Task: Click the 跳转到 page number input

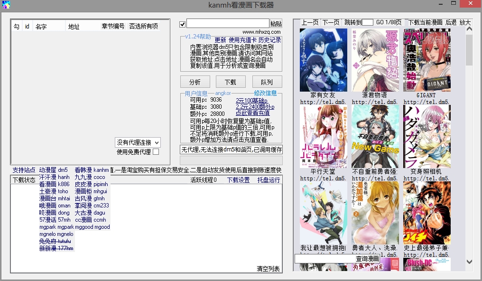Action: [368, 22]
